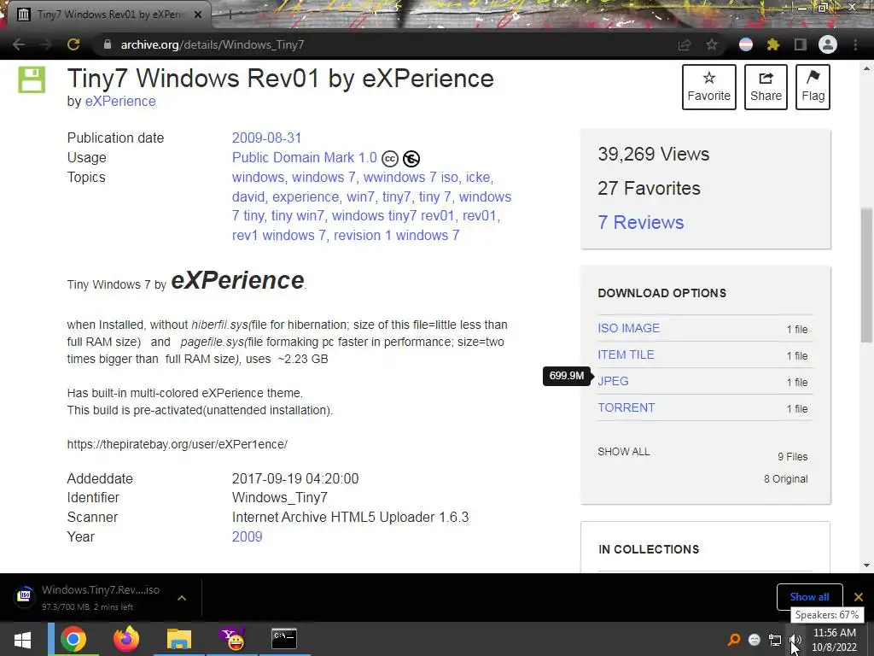Click SHOW ALL download files
874x656 pixels.
[624, 452]
